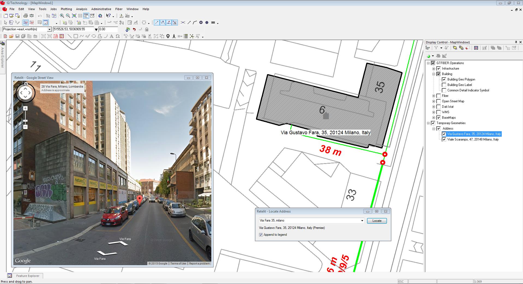Click the filter funnel icon in Display Control
Image resolution: width=523 pixels, height=284 pixels.
(x=436, y=48)
